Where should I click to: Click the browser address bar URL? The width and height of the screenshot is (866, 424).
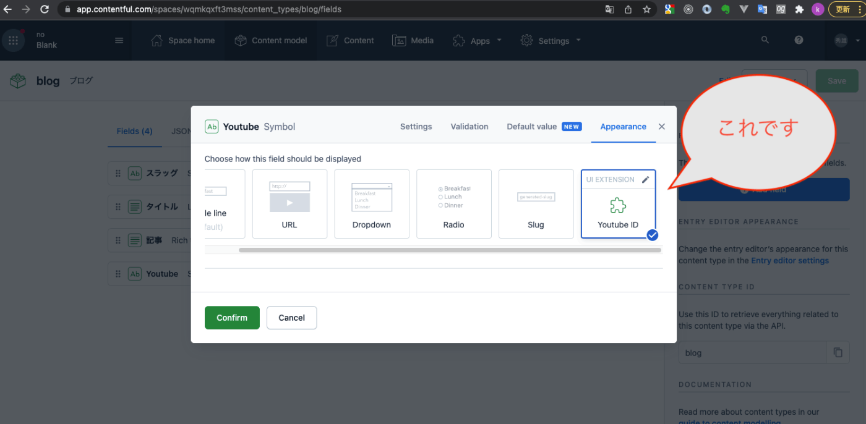(x=209, y=9)
